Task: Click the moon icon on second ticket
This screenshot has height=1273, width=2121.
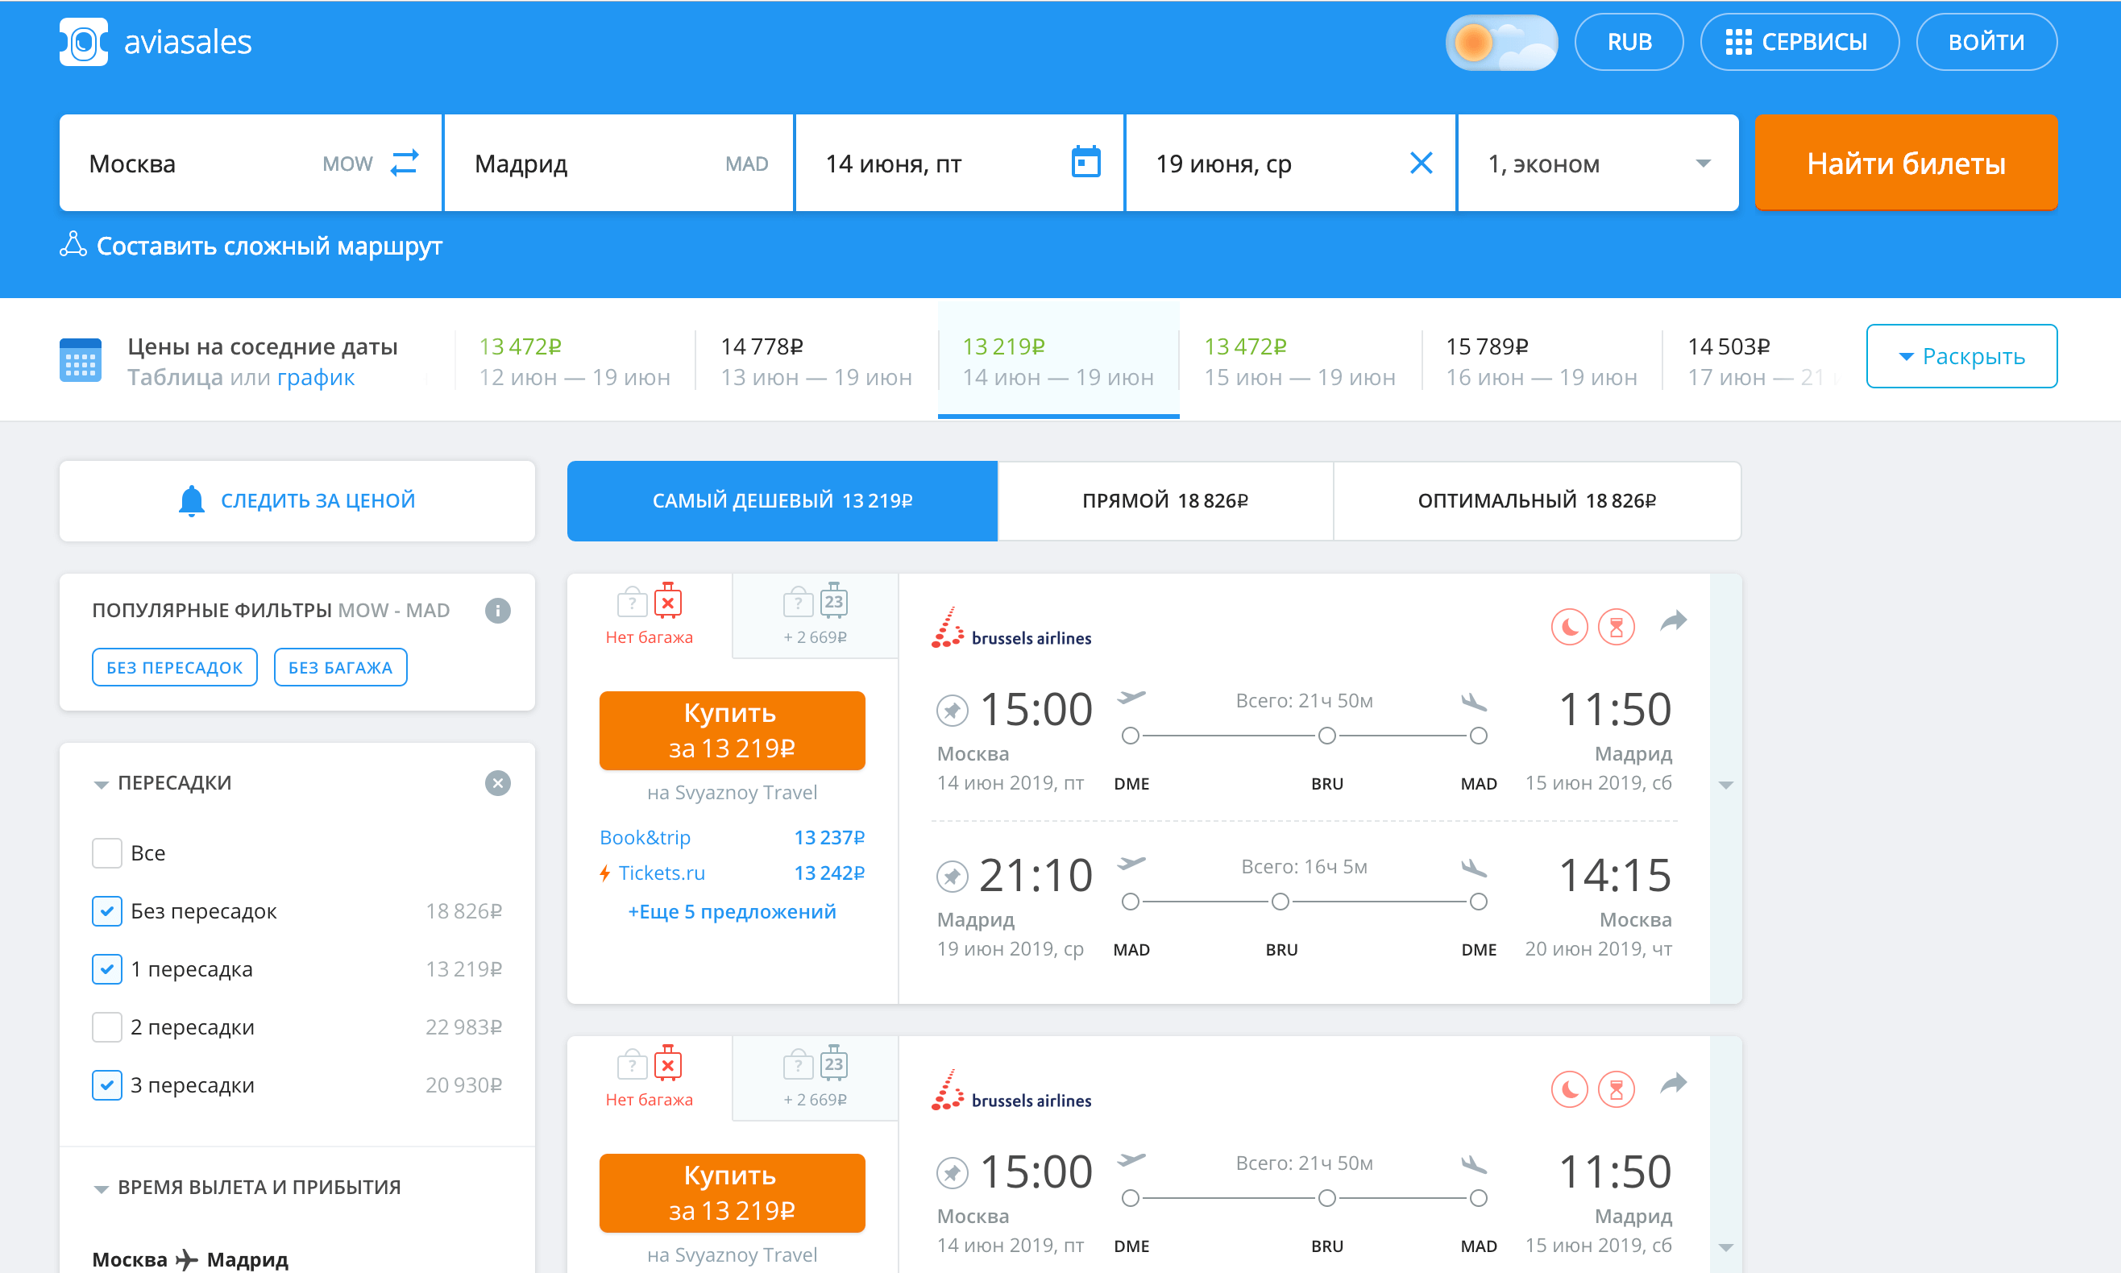Action: pyautogui.click(x=1569, y=1089)
